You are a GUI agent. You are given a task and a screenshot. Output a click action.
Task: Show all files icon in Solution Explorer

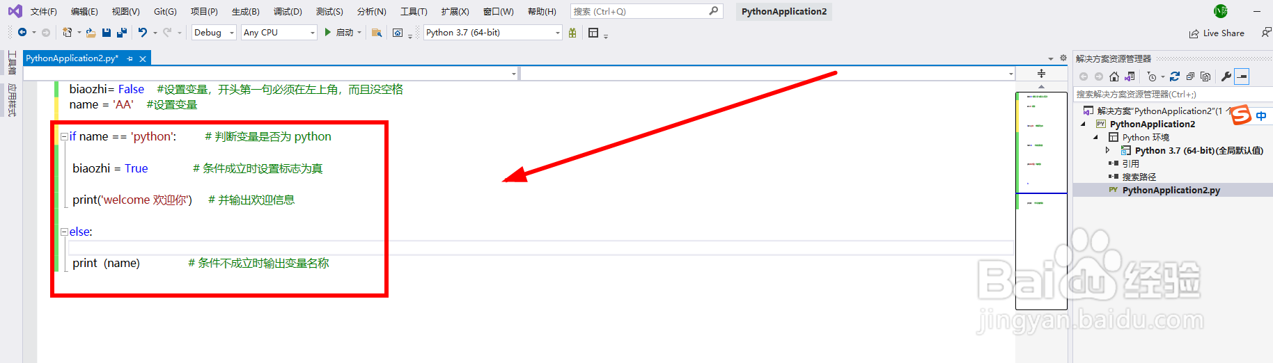click(1205, 76)
